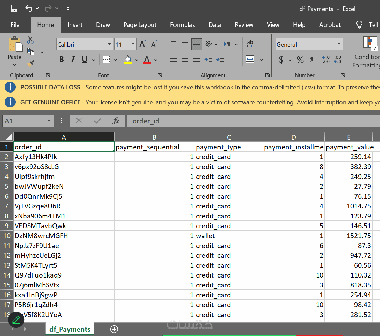380x336 pixels.
Task: Save the workbook with the floppy disk icon
Action: click(x=14, y=9)
